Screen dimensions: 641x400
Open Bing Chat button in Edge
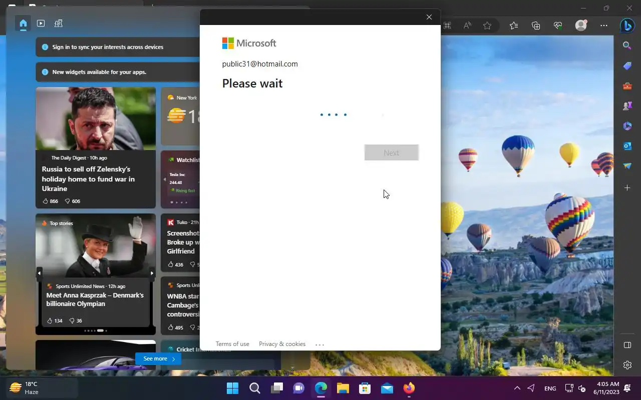[x=627, y=25]
